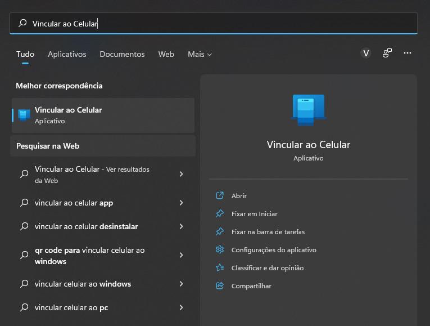Open the V user account avatar
The height and width of the screenshot is (326, 430).
pos(366,53)
